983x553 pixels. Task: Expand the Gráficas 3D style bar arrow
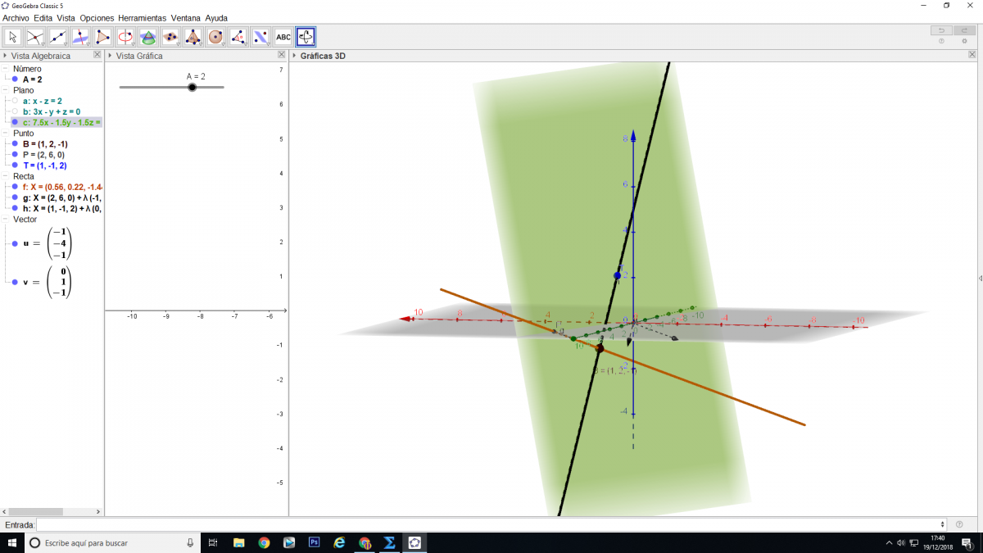point(295,56)
